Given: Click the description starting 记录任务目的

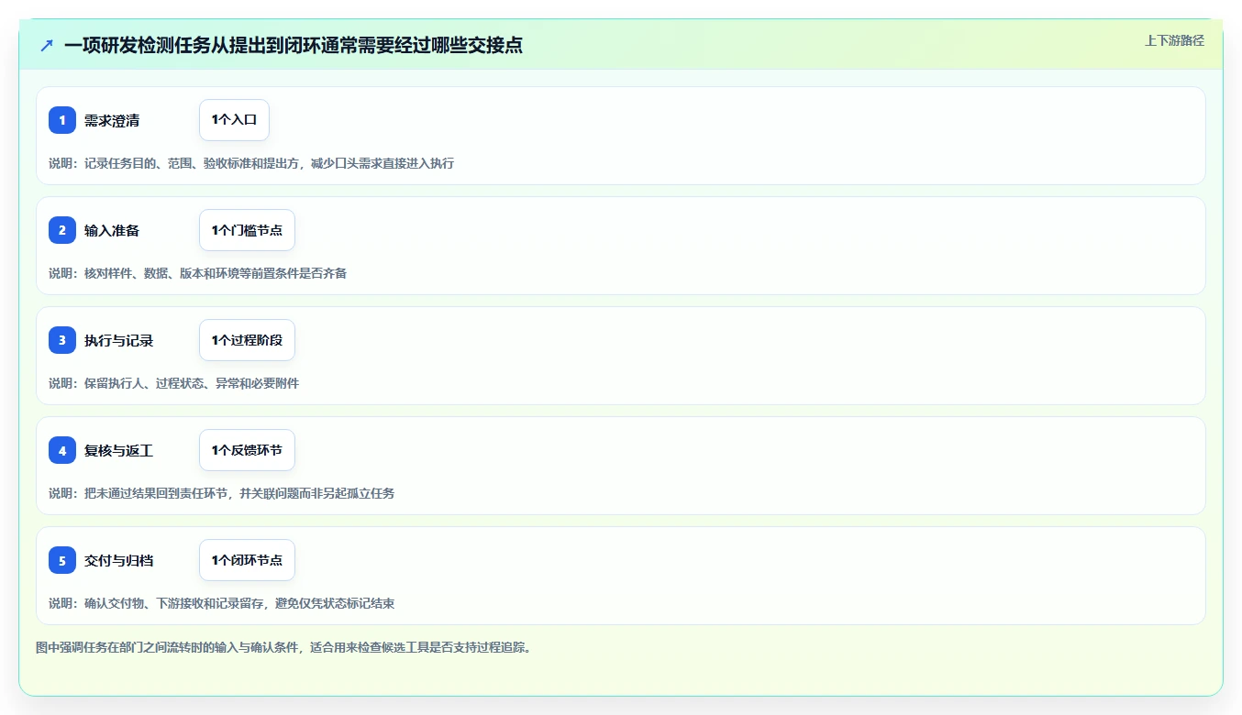Looking at the screenshot, I should coord(251,163).
